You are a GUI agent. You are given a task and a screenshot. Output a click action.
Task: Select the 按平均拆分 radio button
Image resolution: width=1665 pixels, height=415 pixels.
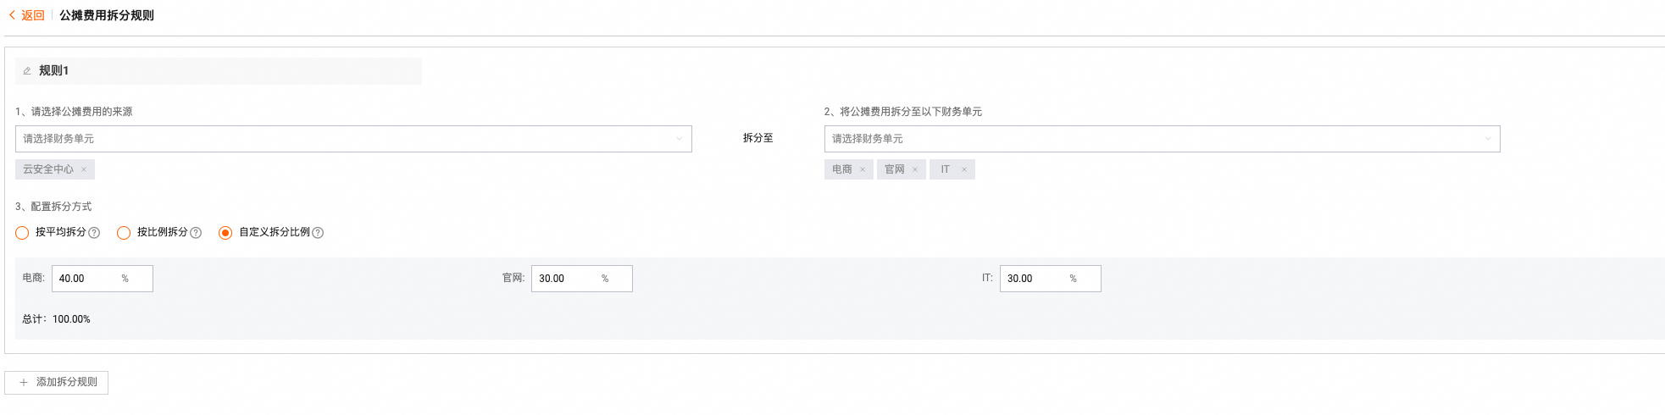(22, 233)
